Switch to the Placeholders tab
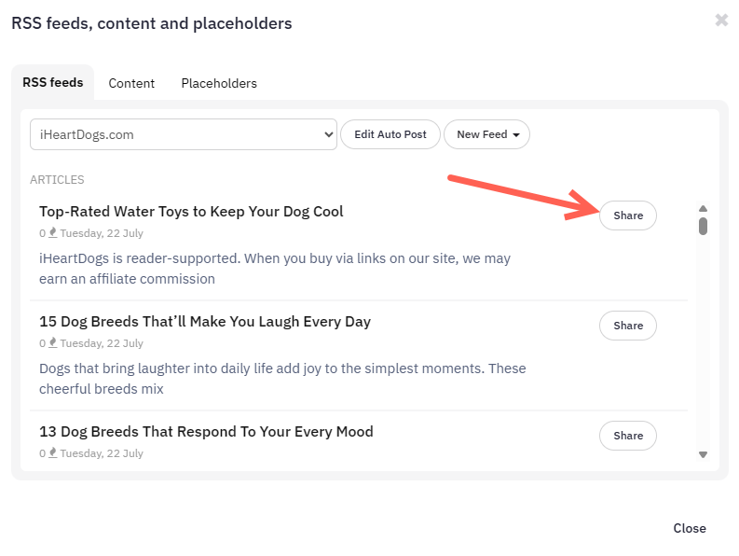This screenshot has width=739, height=556. [x=219, y=83]
